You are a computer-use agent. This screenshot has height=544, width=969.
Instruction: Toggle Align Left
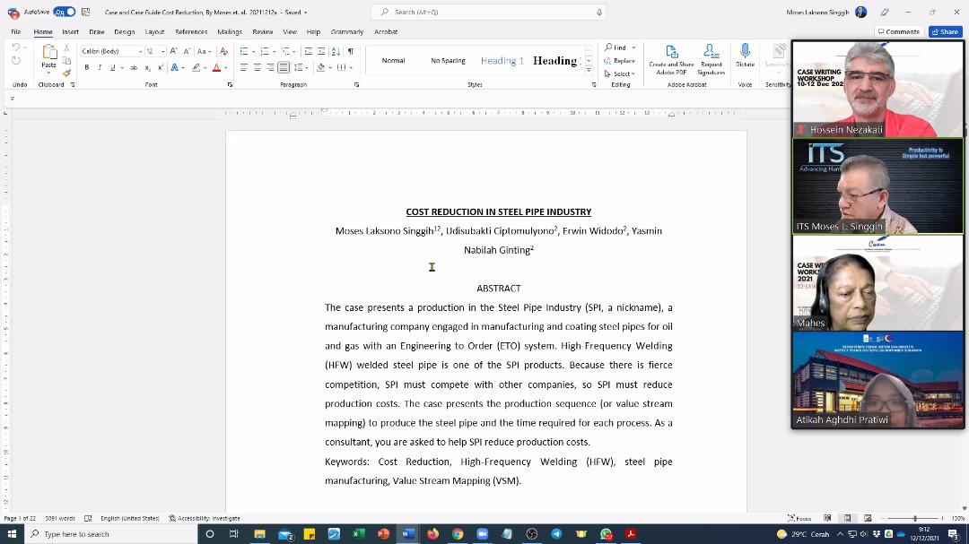coord(243,68)
